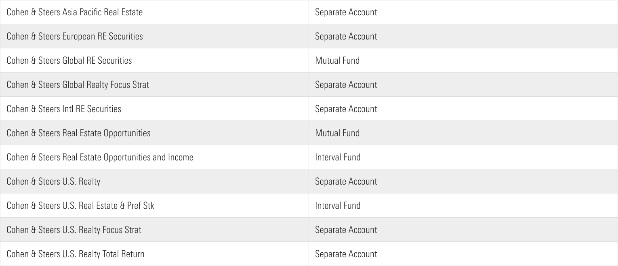This screenshot has height=266, width=618.
Task: Click Cohen & Steers Intl RE Securities
Action: [x=64, y=109]
